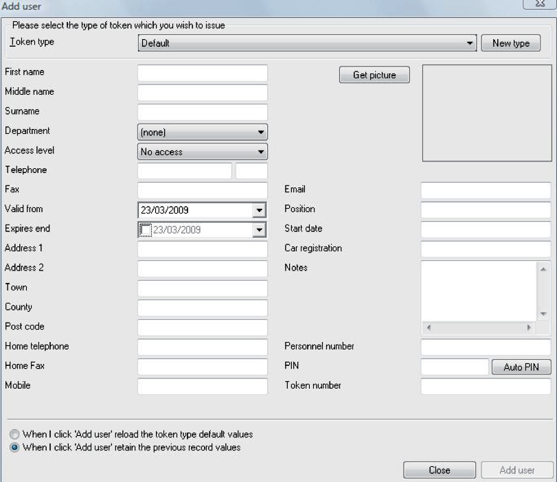Open the Token type dropdown
This screenshot has height=482, width=557.
(x=471, y=43)
